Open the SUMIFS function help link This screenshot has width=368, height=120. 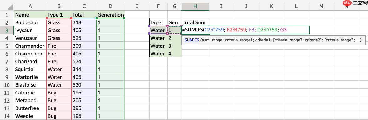point(192,40)
